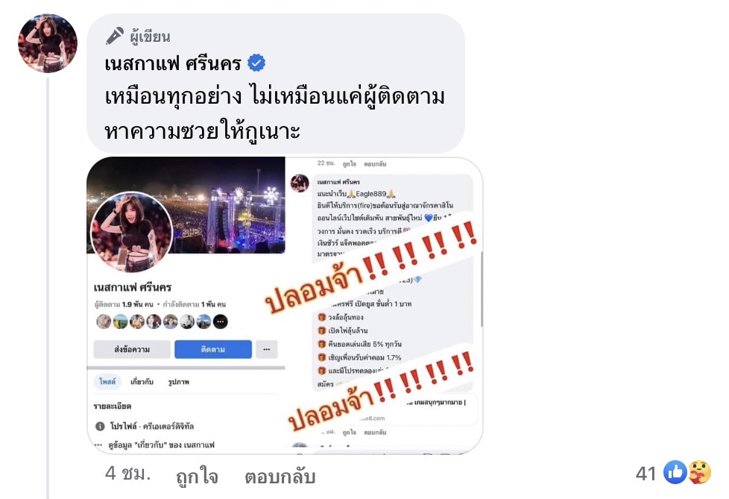
Task: Reply using ตอบกลับ below comment
Action: coord(280,476)
